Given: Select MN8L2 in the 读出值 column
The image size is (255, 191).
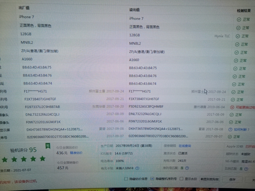Looking at the screenshot, I should point(135,43).
